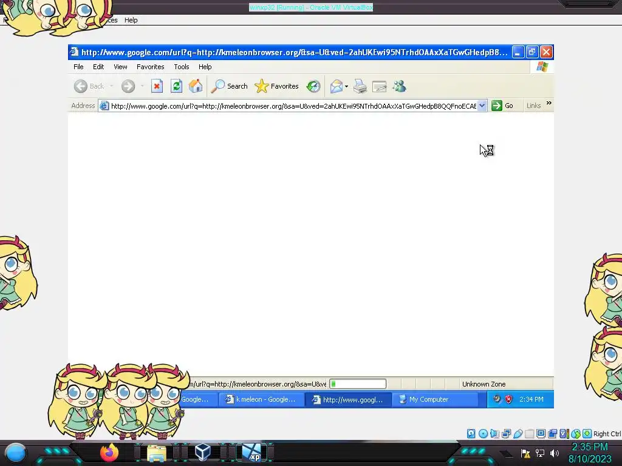
Task: Expand the Links toolbar chevron
Action: pos(549,103)
